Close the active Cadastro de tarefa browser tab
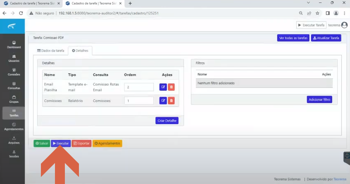The image size is (350, 184). [x=120, y=3]
